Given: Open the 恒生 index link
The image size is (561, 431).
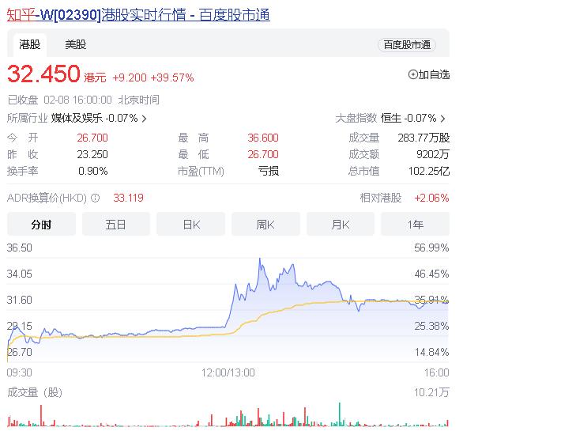Looking at the screenshot, I should coord(391,119).
